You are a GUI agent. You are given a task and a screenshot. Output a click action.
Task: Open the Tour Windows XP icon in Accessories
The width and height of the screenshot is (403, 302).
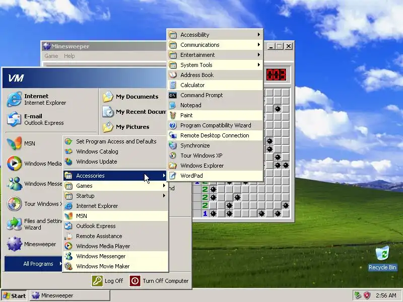(173, 156)
